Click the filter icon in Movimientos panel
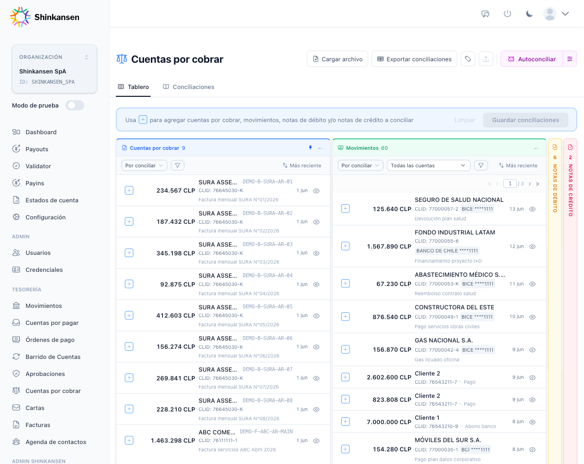The image size is (584, 464). (481, 165)
